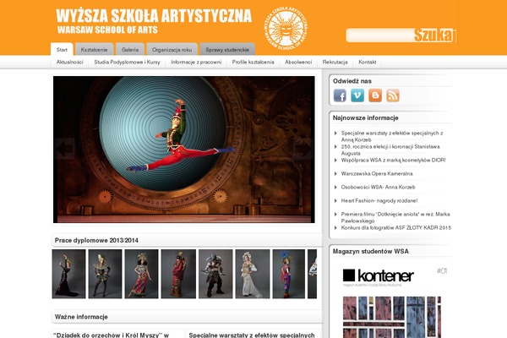This screenshot has height=338, width=507.
Task: Switch to the Galeria tab
Action: pos(130,50)
